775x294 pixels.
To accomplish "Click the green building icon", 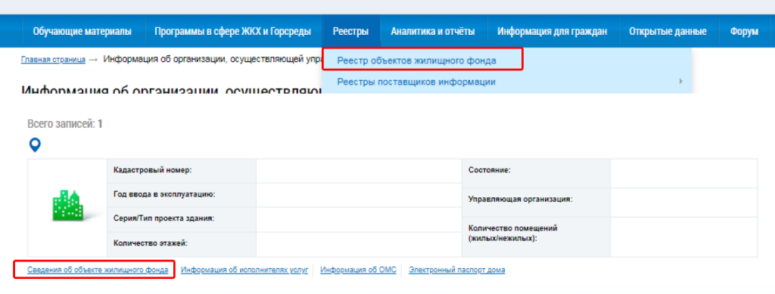I will (67, 205).
